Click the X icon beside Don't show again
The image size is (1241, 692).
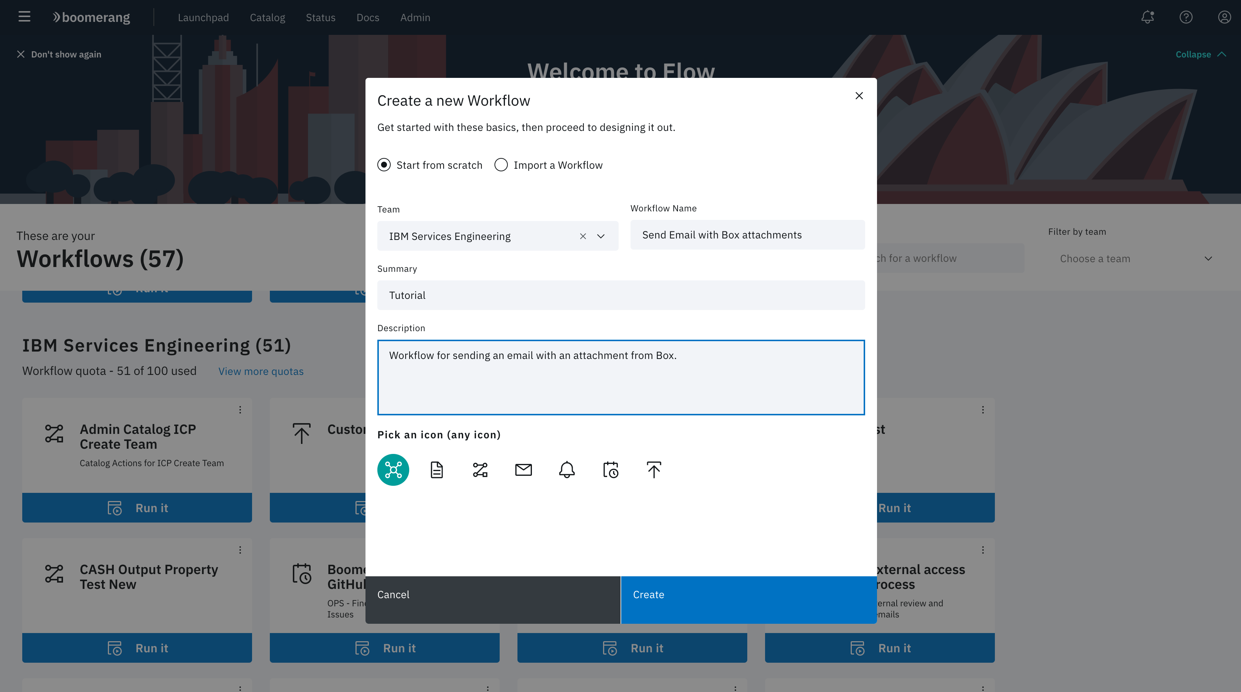pyautogui.click(x=21, y=54)
